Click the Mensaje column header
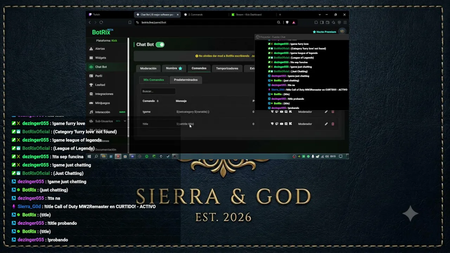Screen dimensions: 450x253 [x=181, y=101]
